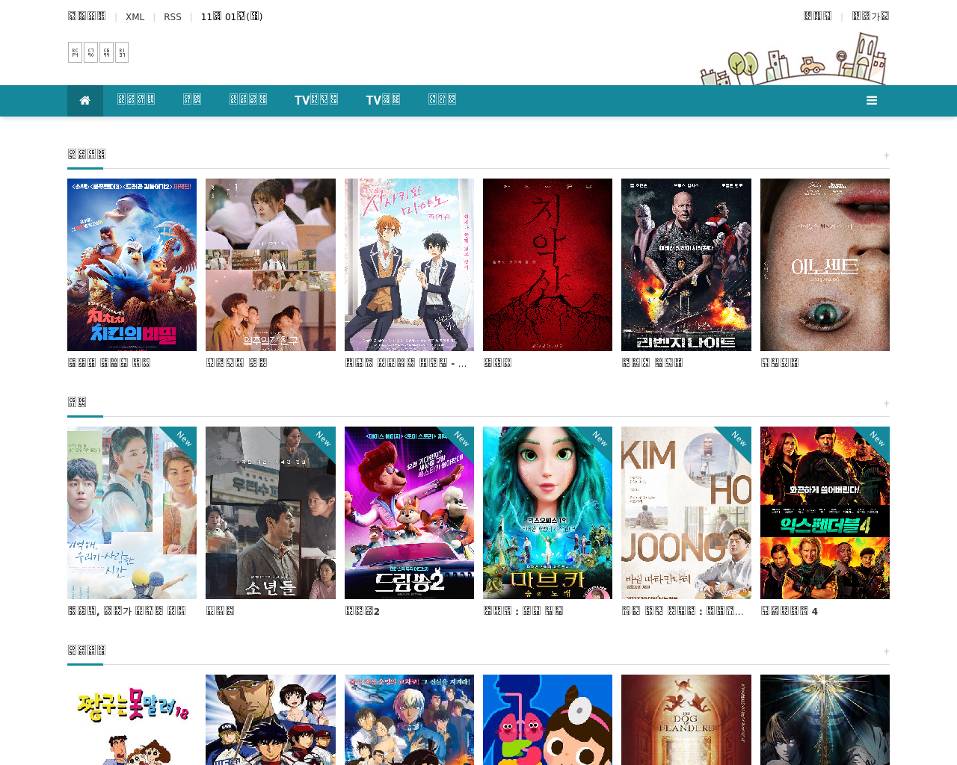This screenshot has height=765, width=957.
Task: Open the RSS link in the top bar
Action: [x=173, y=16]
